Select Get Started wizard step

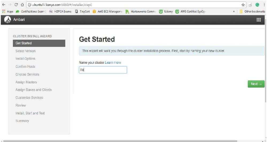[x=39, y=43]
